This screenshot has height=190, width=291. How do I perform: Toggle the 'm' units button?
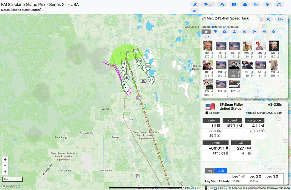coord(194,11)
